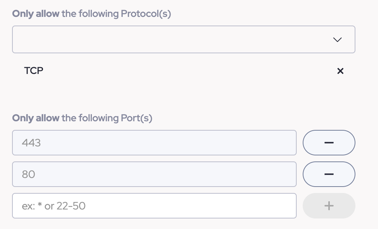Click the greyed-out add port button
Image resolution: width=378 pixels, height=229 pixels.
point(329,206)
